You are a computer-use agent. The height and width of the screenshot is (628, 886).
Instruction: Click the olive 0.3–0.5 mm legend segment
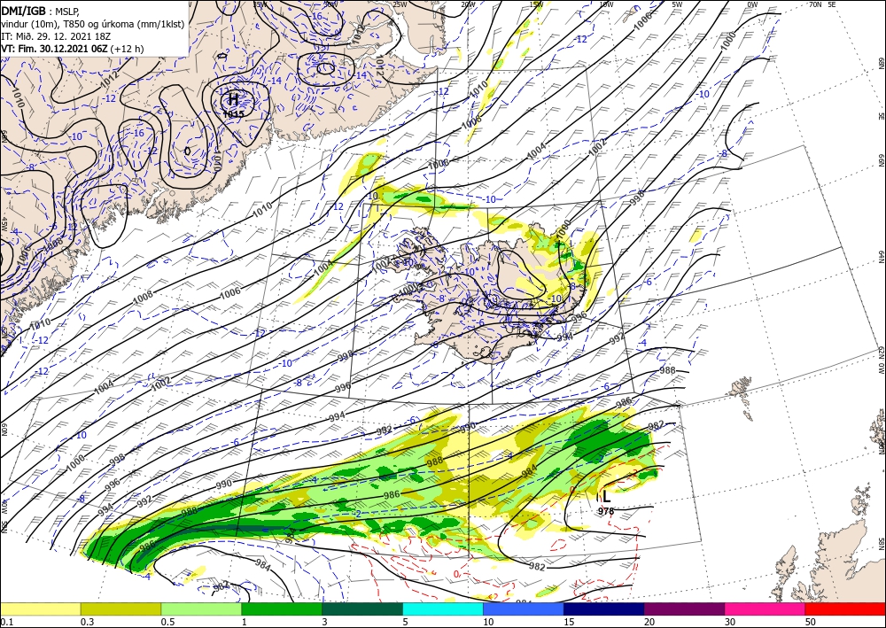pyautogui.click(x=120, y=609)
